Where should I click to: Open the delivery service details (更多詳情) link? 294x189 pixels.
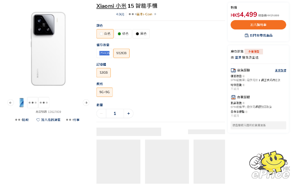[280, 70]
